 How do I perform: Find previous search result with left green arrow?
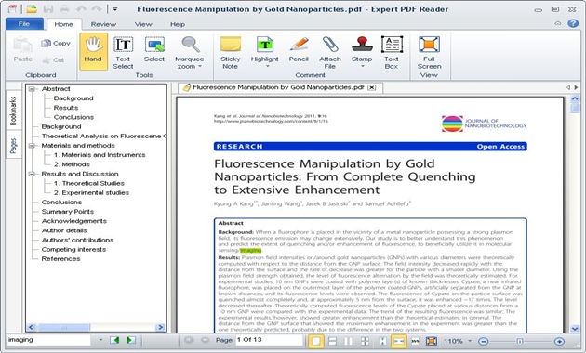coord(114,340)
